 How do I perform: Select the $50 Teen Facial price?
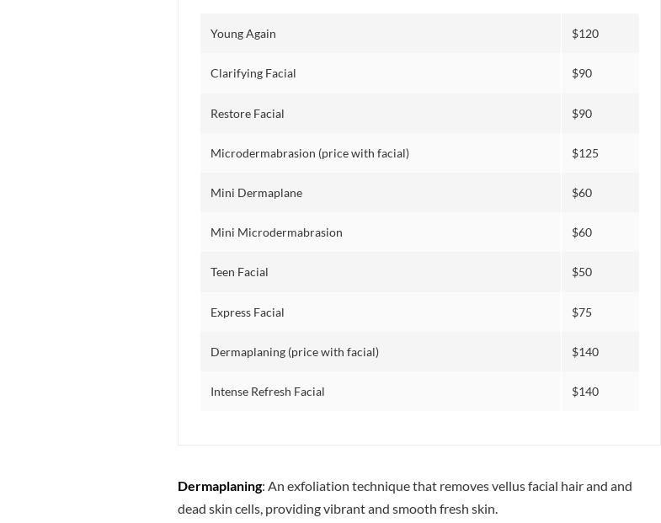pyautogui.click(x=582, y=272)
